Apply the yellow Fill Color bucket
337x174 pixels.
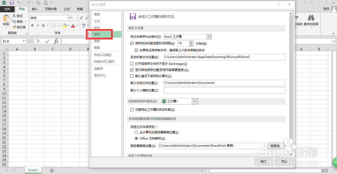pos(65,25)
